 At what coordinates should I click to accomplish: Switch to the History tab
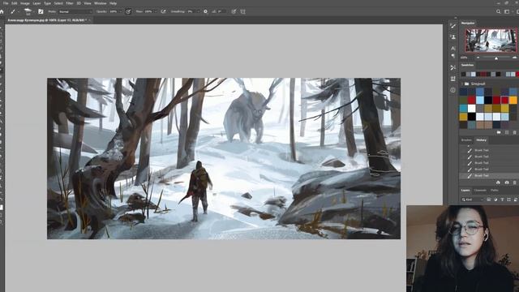[481, 140]
